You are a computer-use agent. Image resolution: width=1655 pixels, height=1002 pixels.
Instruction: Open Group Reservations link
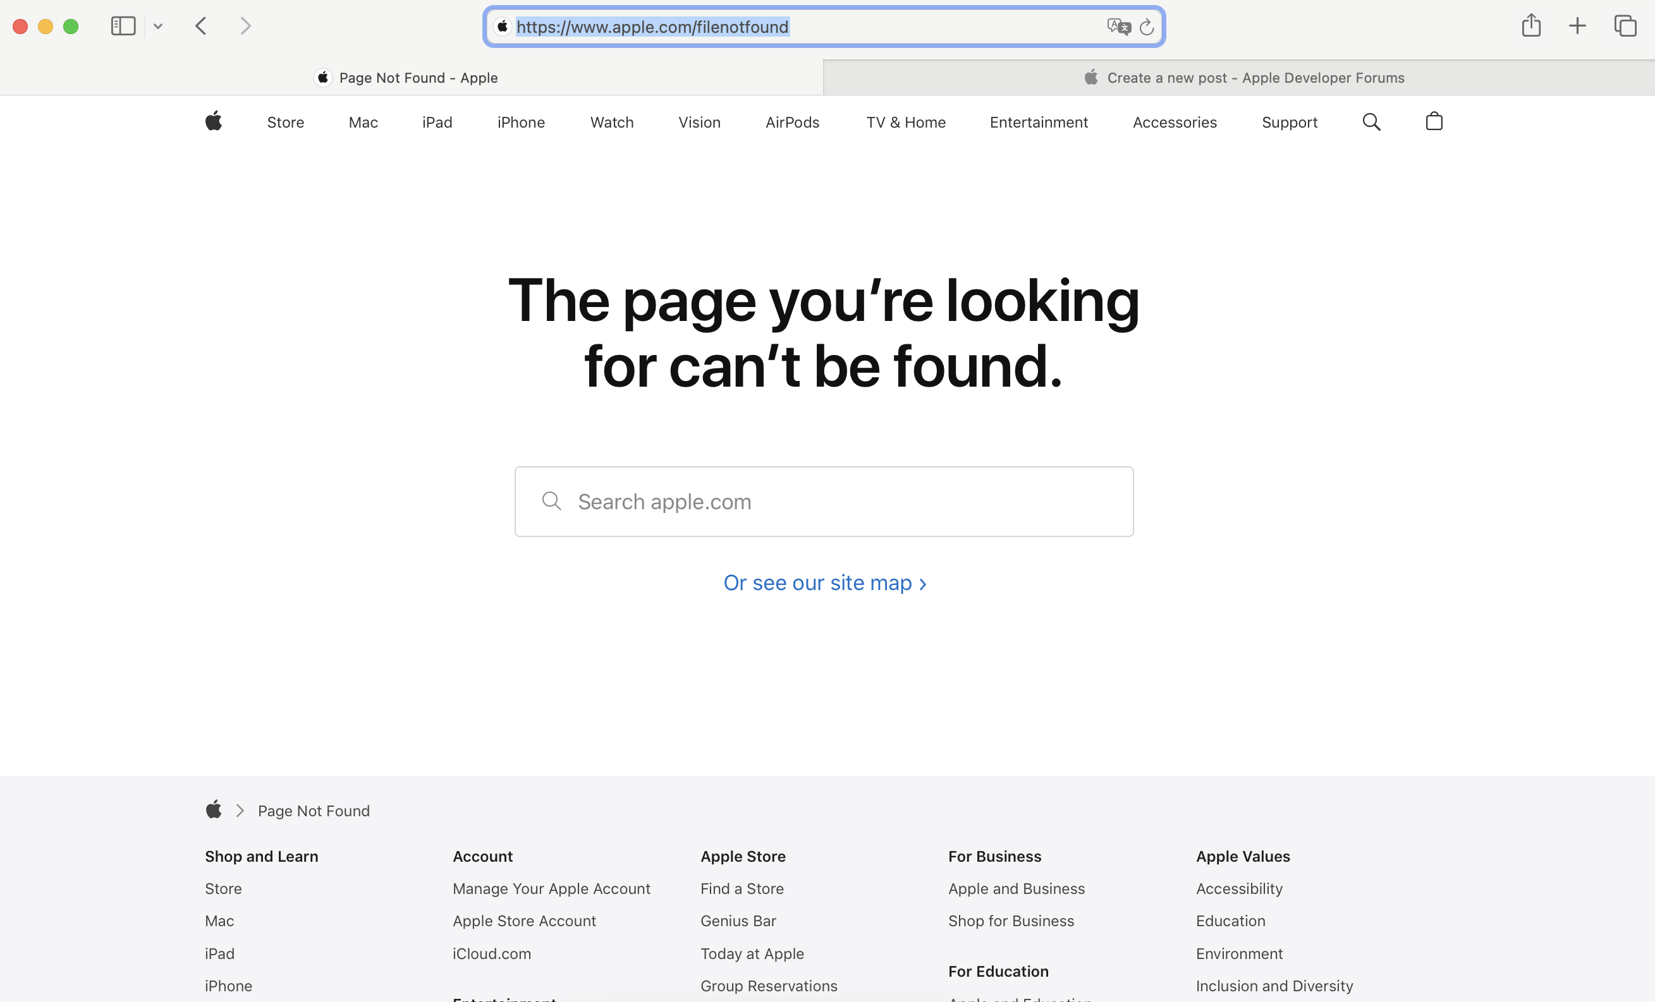(769, 986)
